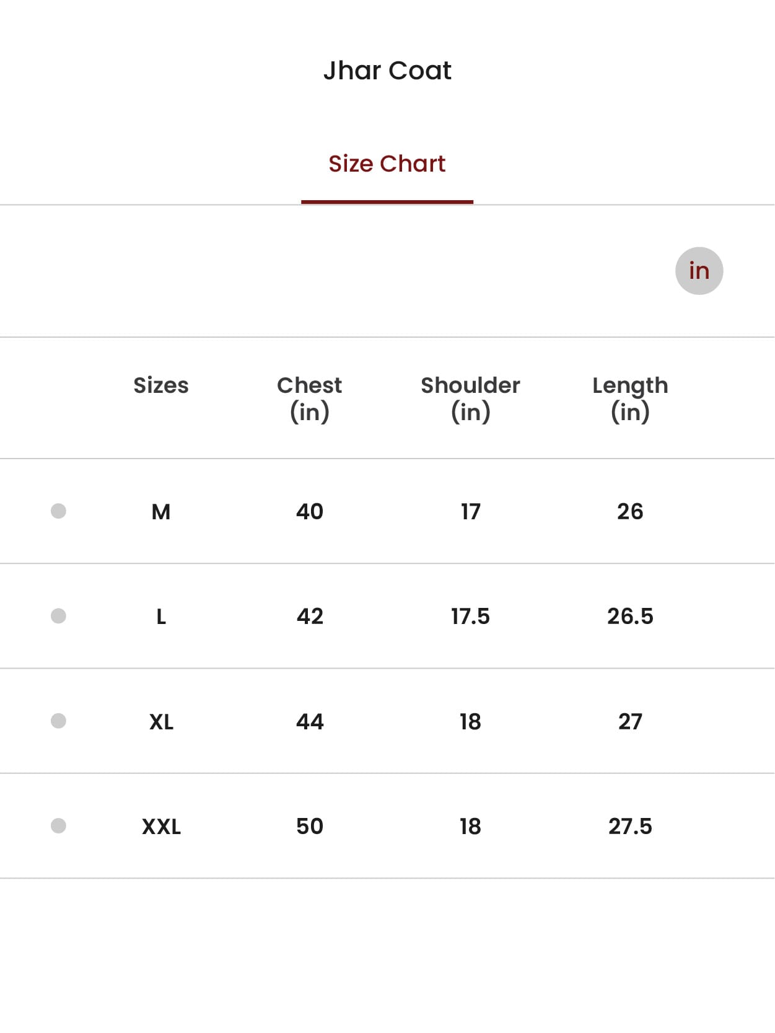
Task: Click length value 27 in XL row
Action: click(630, 722)
